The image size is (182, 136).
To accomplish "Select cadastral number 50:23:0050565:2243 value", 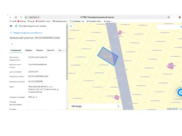I will tap(38, 76).
